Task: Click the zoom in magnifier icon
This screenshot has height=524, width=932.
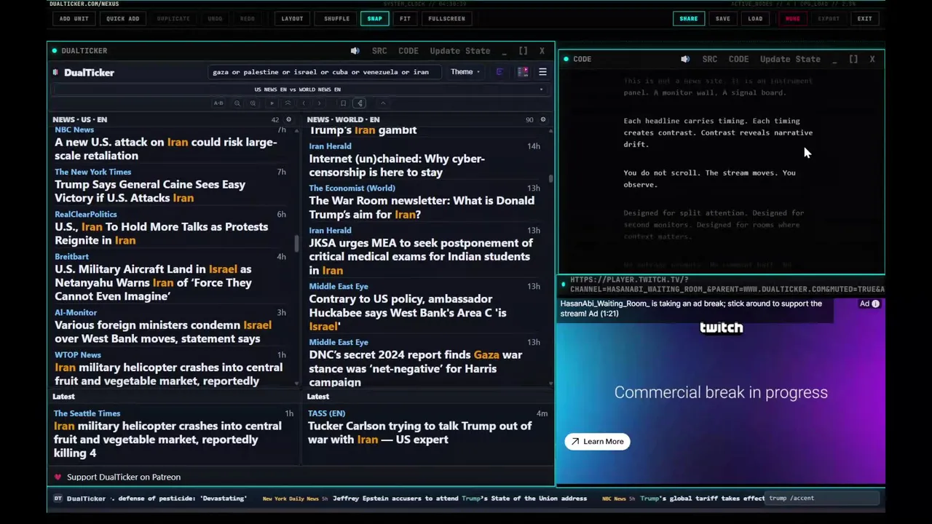Action: click(253, 103)
